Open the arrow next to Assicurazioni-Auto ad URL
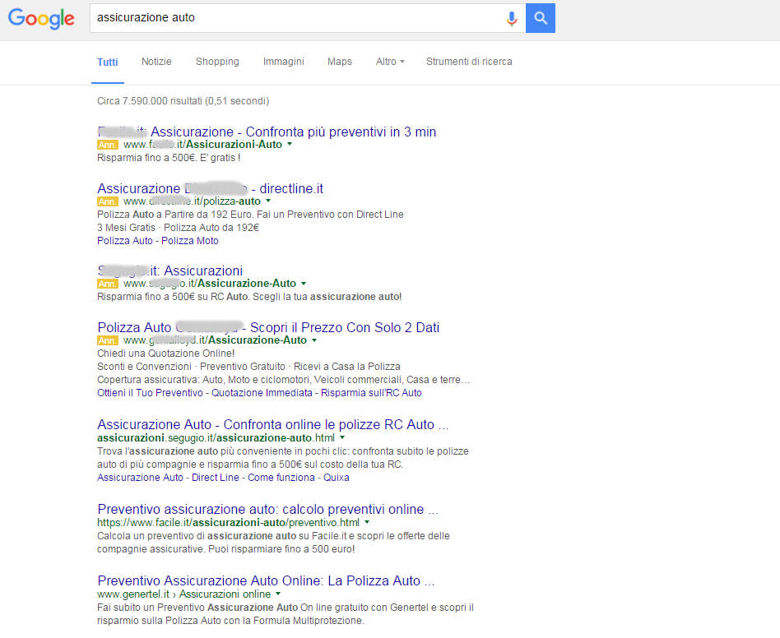The height and width of the screenshot is (638, 780). coord(290,145)
